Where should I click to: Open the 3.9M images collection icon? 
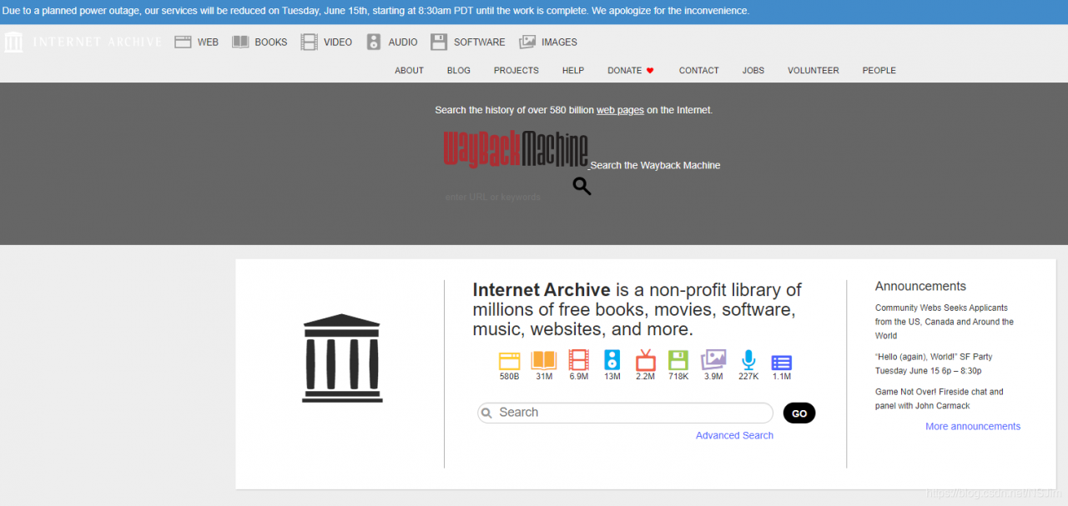tap(713, 360)
